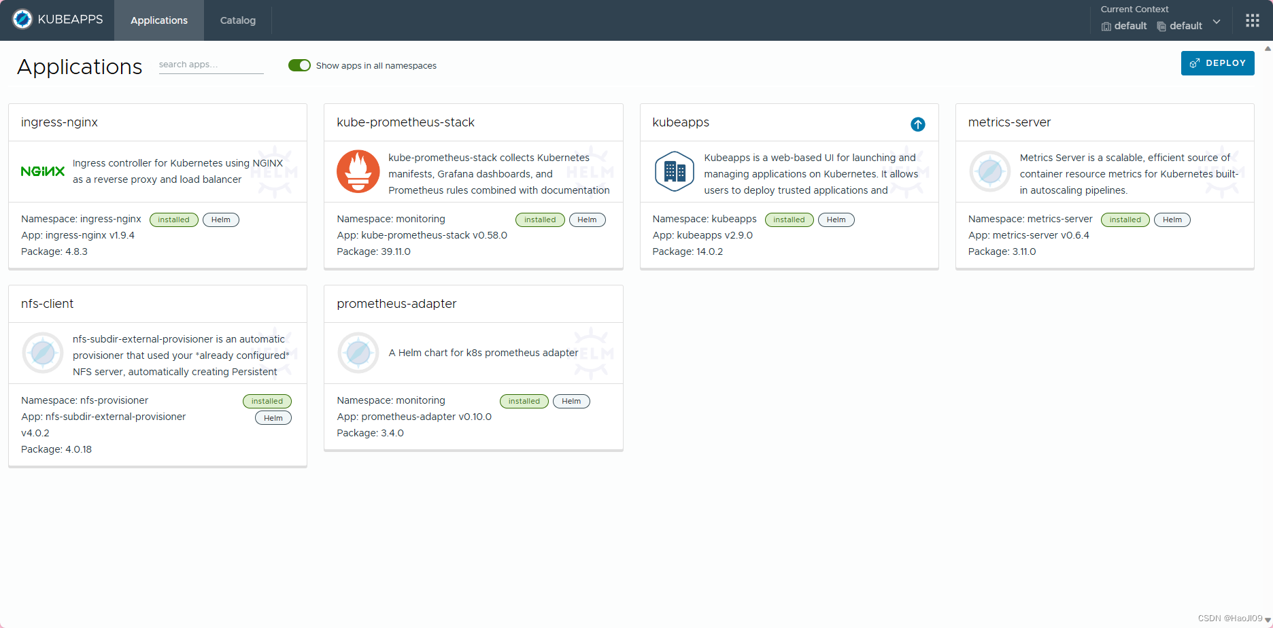Click 'Package: 3.4.0' text
The height and width of the screenshot is (628, 1273).
[370, 433]
